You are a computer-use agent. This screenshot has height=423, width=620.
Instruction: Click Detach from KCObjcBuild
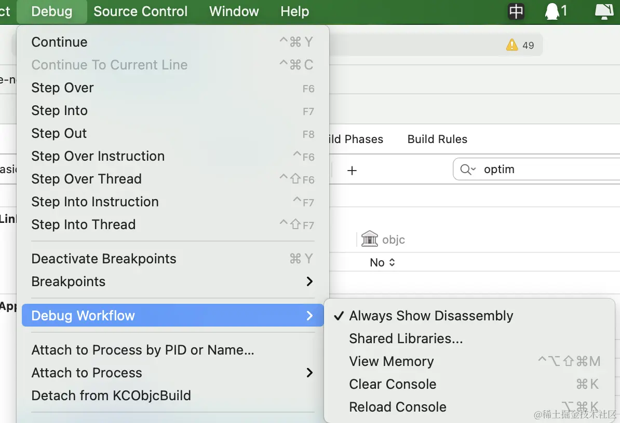point(111,396)
